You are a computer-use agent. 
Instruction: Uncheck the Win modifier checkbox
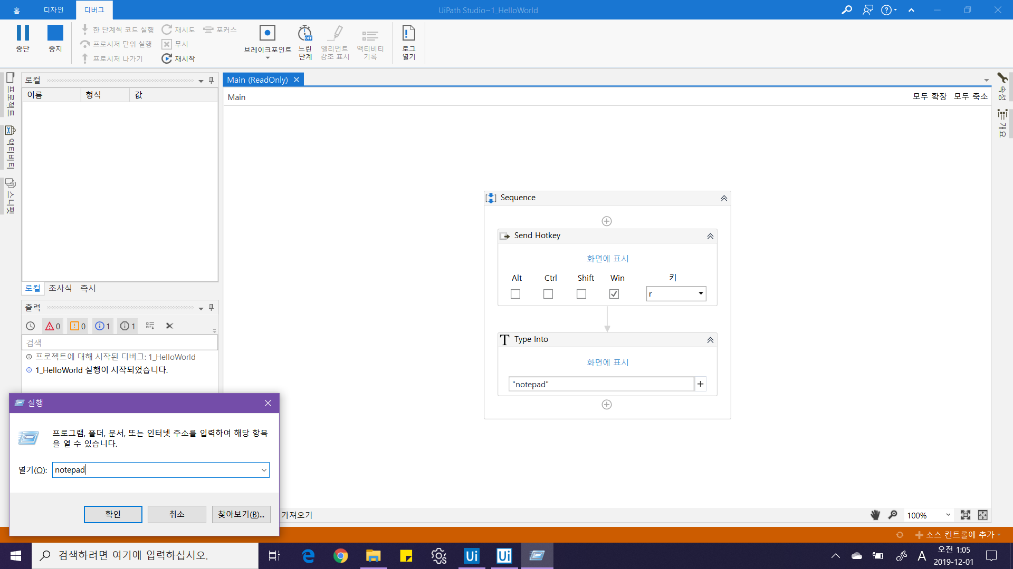click(614, 294)
